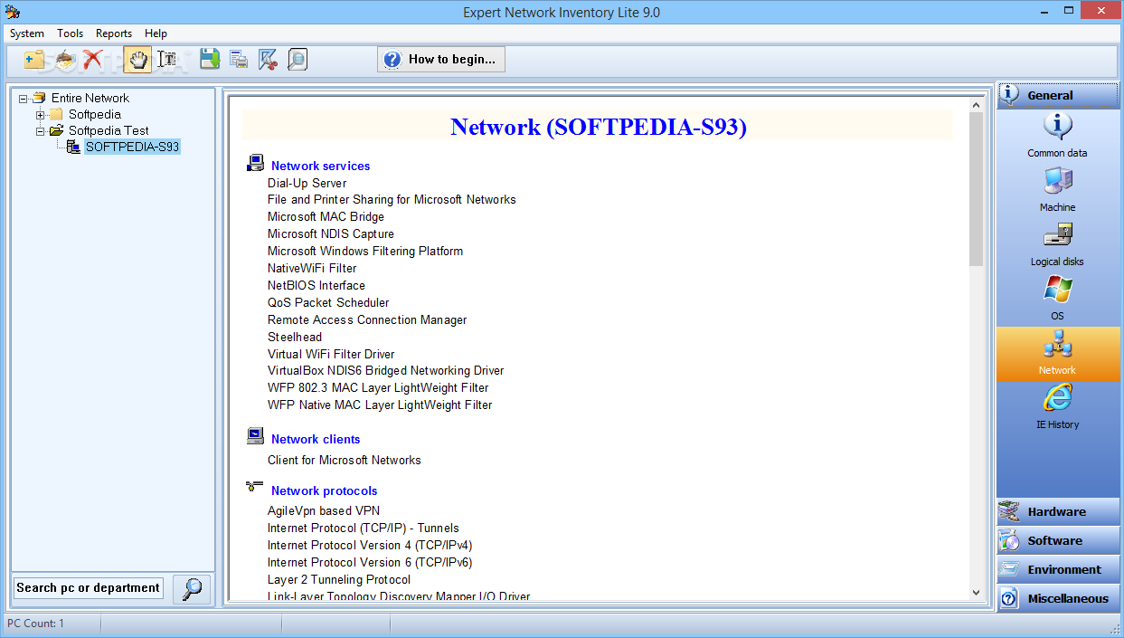The image size is (1124, 638).
Task: Click the NativeWiFi Filter entry
Action: click(312, 268)
